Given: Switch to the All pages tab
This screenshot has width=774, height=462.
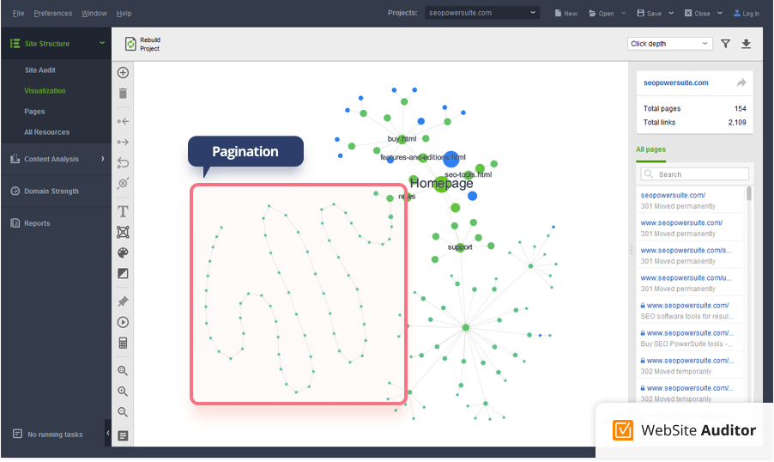Looking at the screenshot, I should coord(650,149).
